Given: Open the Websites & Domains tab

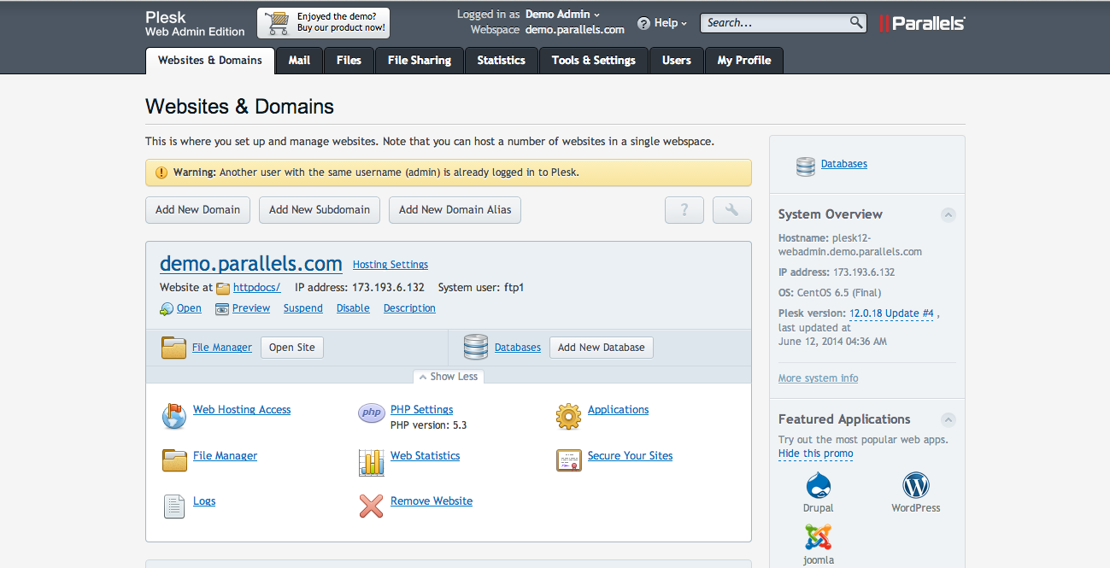Looking at the screenshot, I should pos(210,61).
